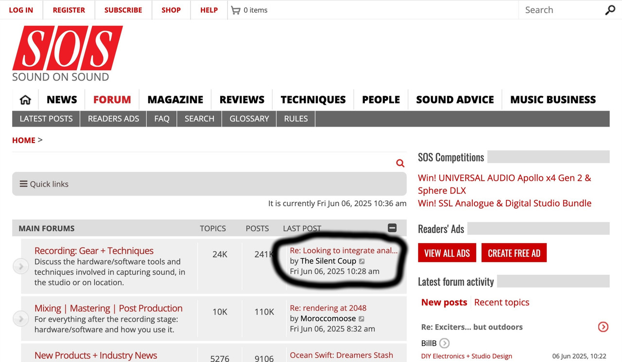
Task: View latest post icon by The Silent Coup
Action: click(x=362, y=262)
